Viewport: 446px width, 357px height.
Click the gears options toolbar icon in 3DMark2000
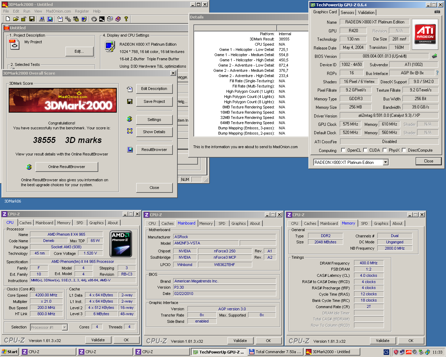tap(76, 19)
